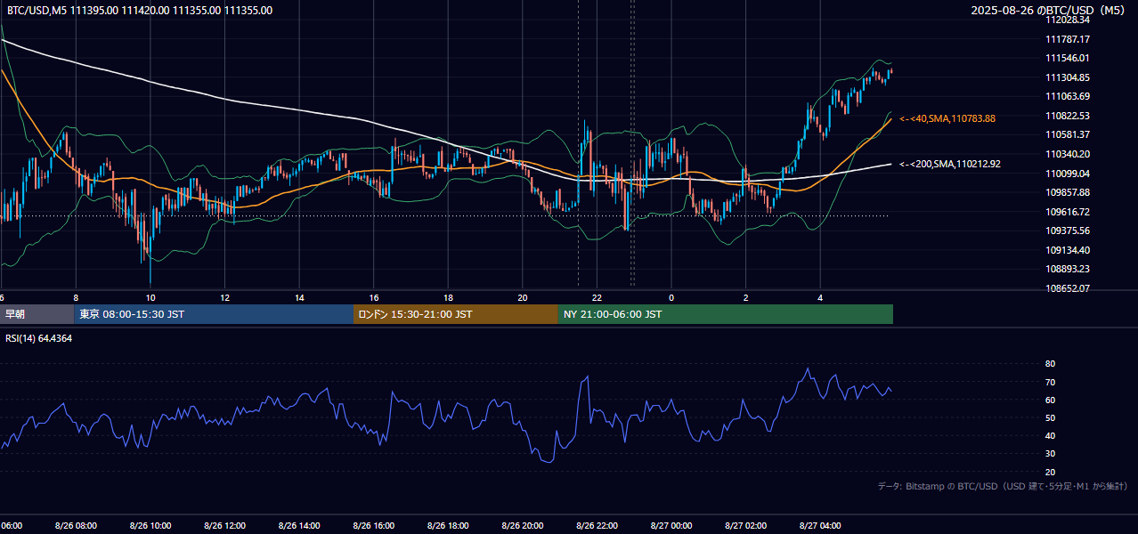Click price axis label 110822.53
1138x534 pixels.
point(1068,116)
